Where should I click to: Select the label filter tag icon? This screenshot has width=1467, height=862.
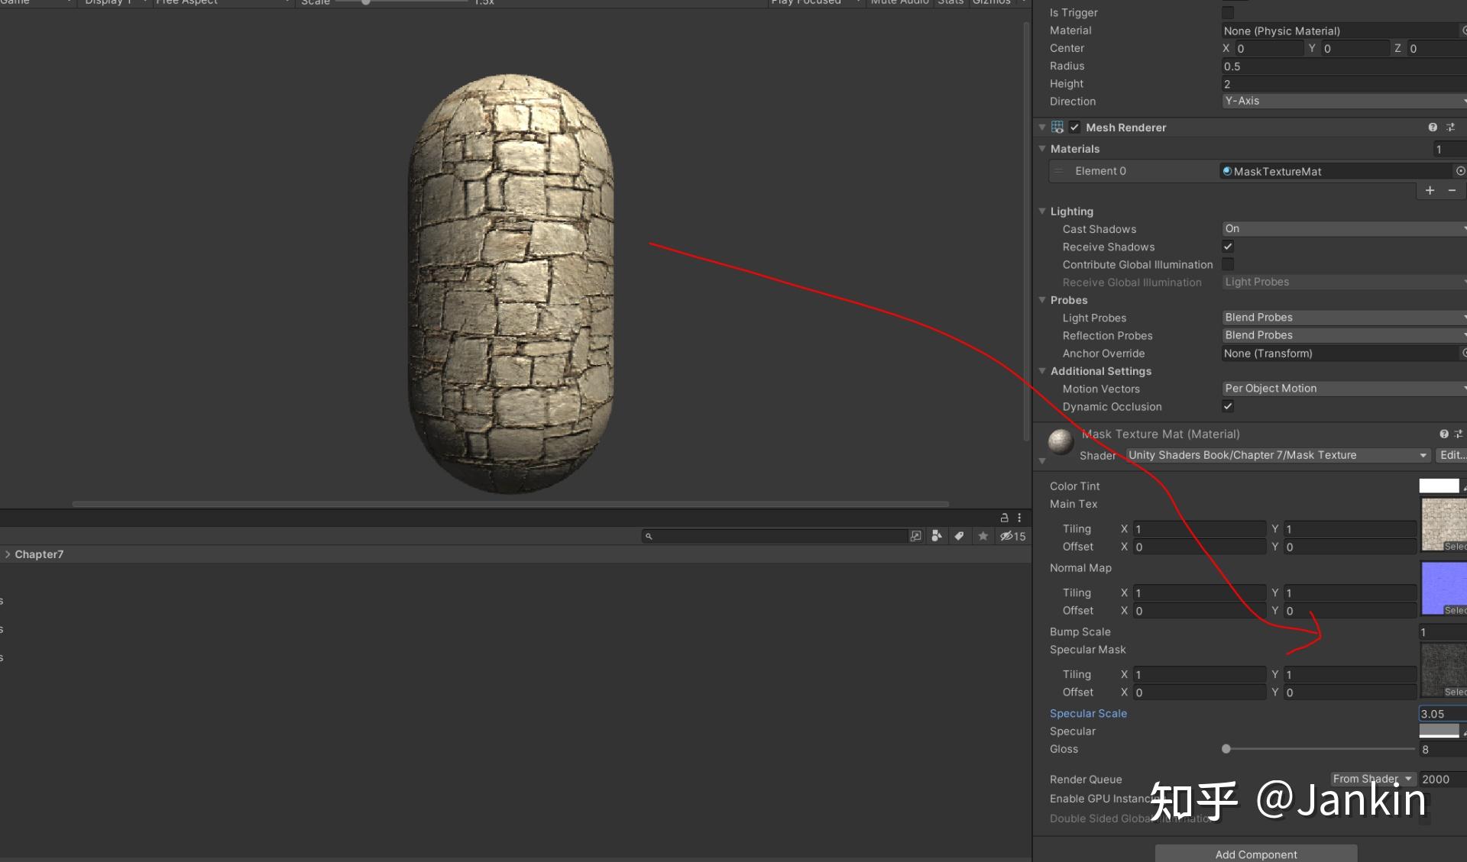[x=960, y=536]
